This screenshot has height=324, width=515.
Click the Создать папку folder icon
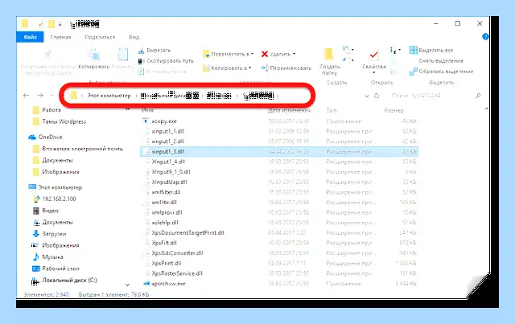[x=329, y=54]
